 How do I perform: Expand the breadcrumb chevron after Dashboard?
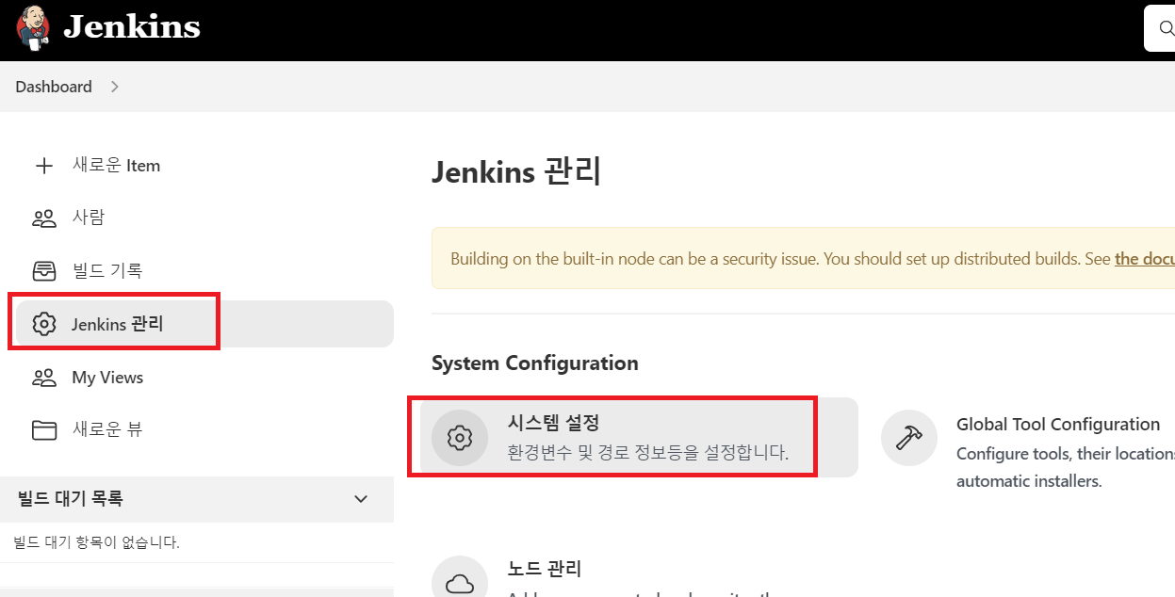pos(115,87)
